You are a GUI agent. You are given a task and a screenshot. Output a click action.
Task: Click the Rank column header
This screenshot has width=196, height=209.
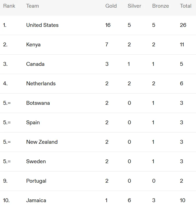[9, 6]
